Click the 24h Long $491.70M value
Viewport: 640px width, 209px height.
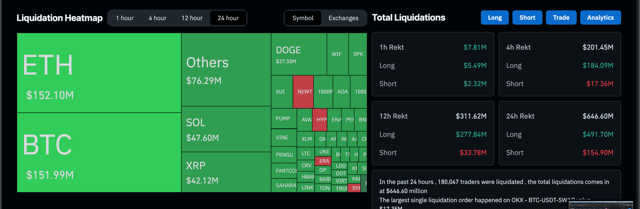click(x=598, y=134)
